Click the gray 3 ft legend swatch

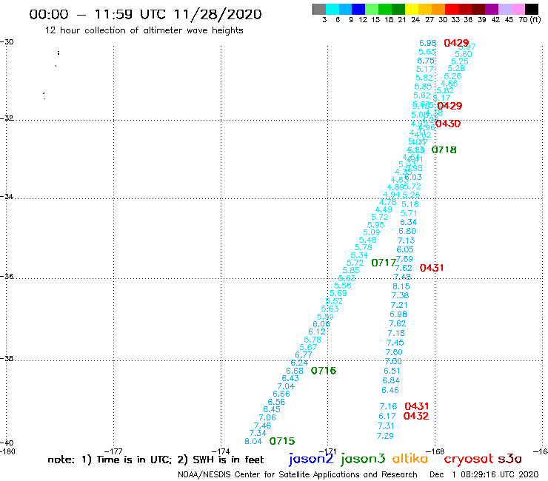(x=319, y=9)
